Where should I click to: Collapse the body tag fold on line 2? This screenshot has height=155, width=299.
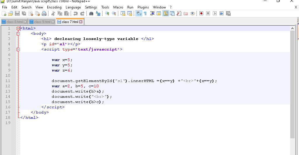(18, 34)
